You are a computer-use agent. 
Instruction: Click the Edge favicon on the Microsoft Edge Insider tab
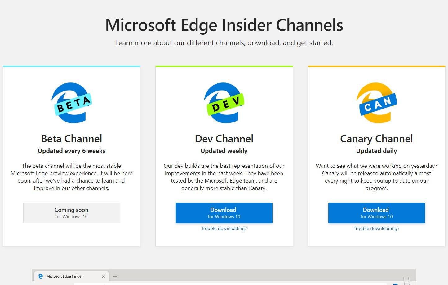40,276
